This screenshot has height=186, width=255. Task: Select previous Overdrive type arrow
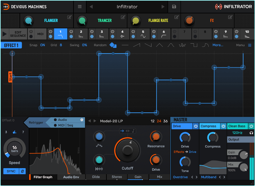click(192, 177)
